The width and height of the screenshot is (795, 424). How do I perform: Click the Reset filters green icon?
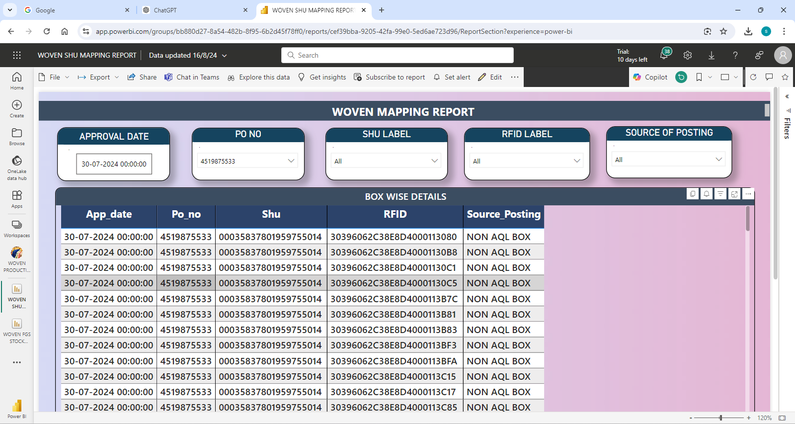681,77
